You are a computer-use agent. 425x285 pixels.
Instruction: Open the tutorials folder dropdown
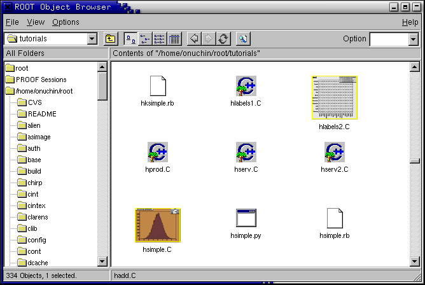92,39
